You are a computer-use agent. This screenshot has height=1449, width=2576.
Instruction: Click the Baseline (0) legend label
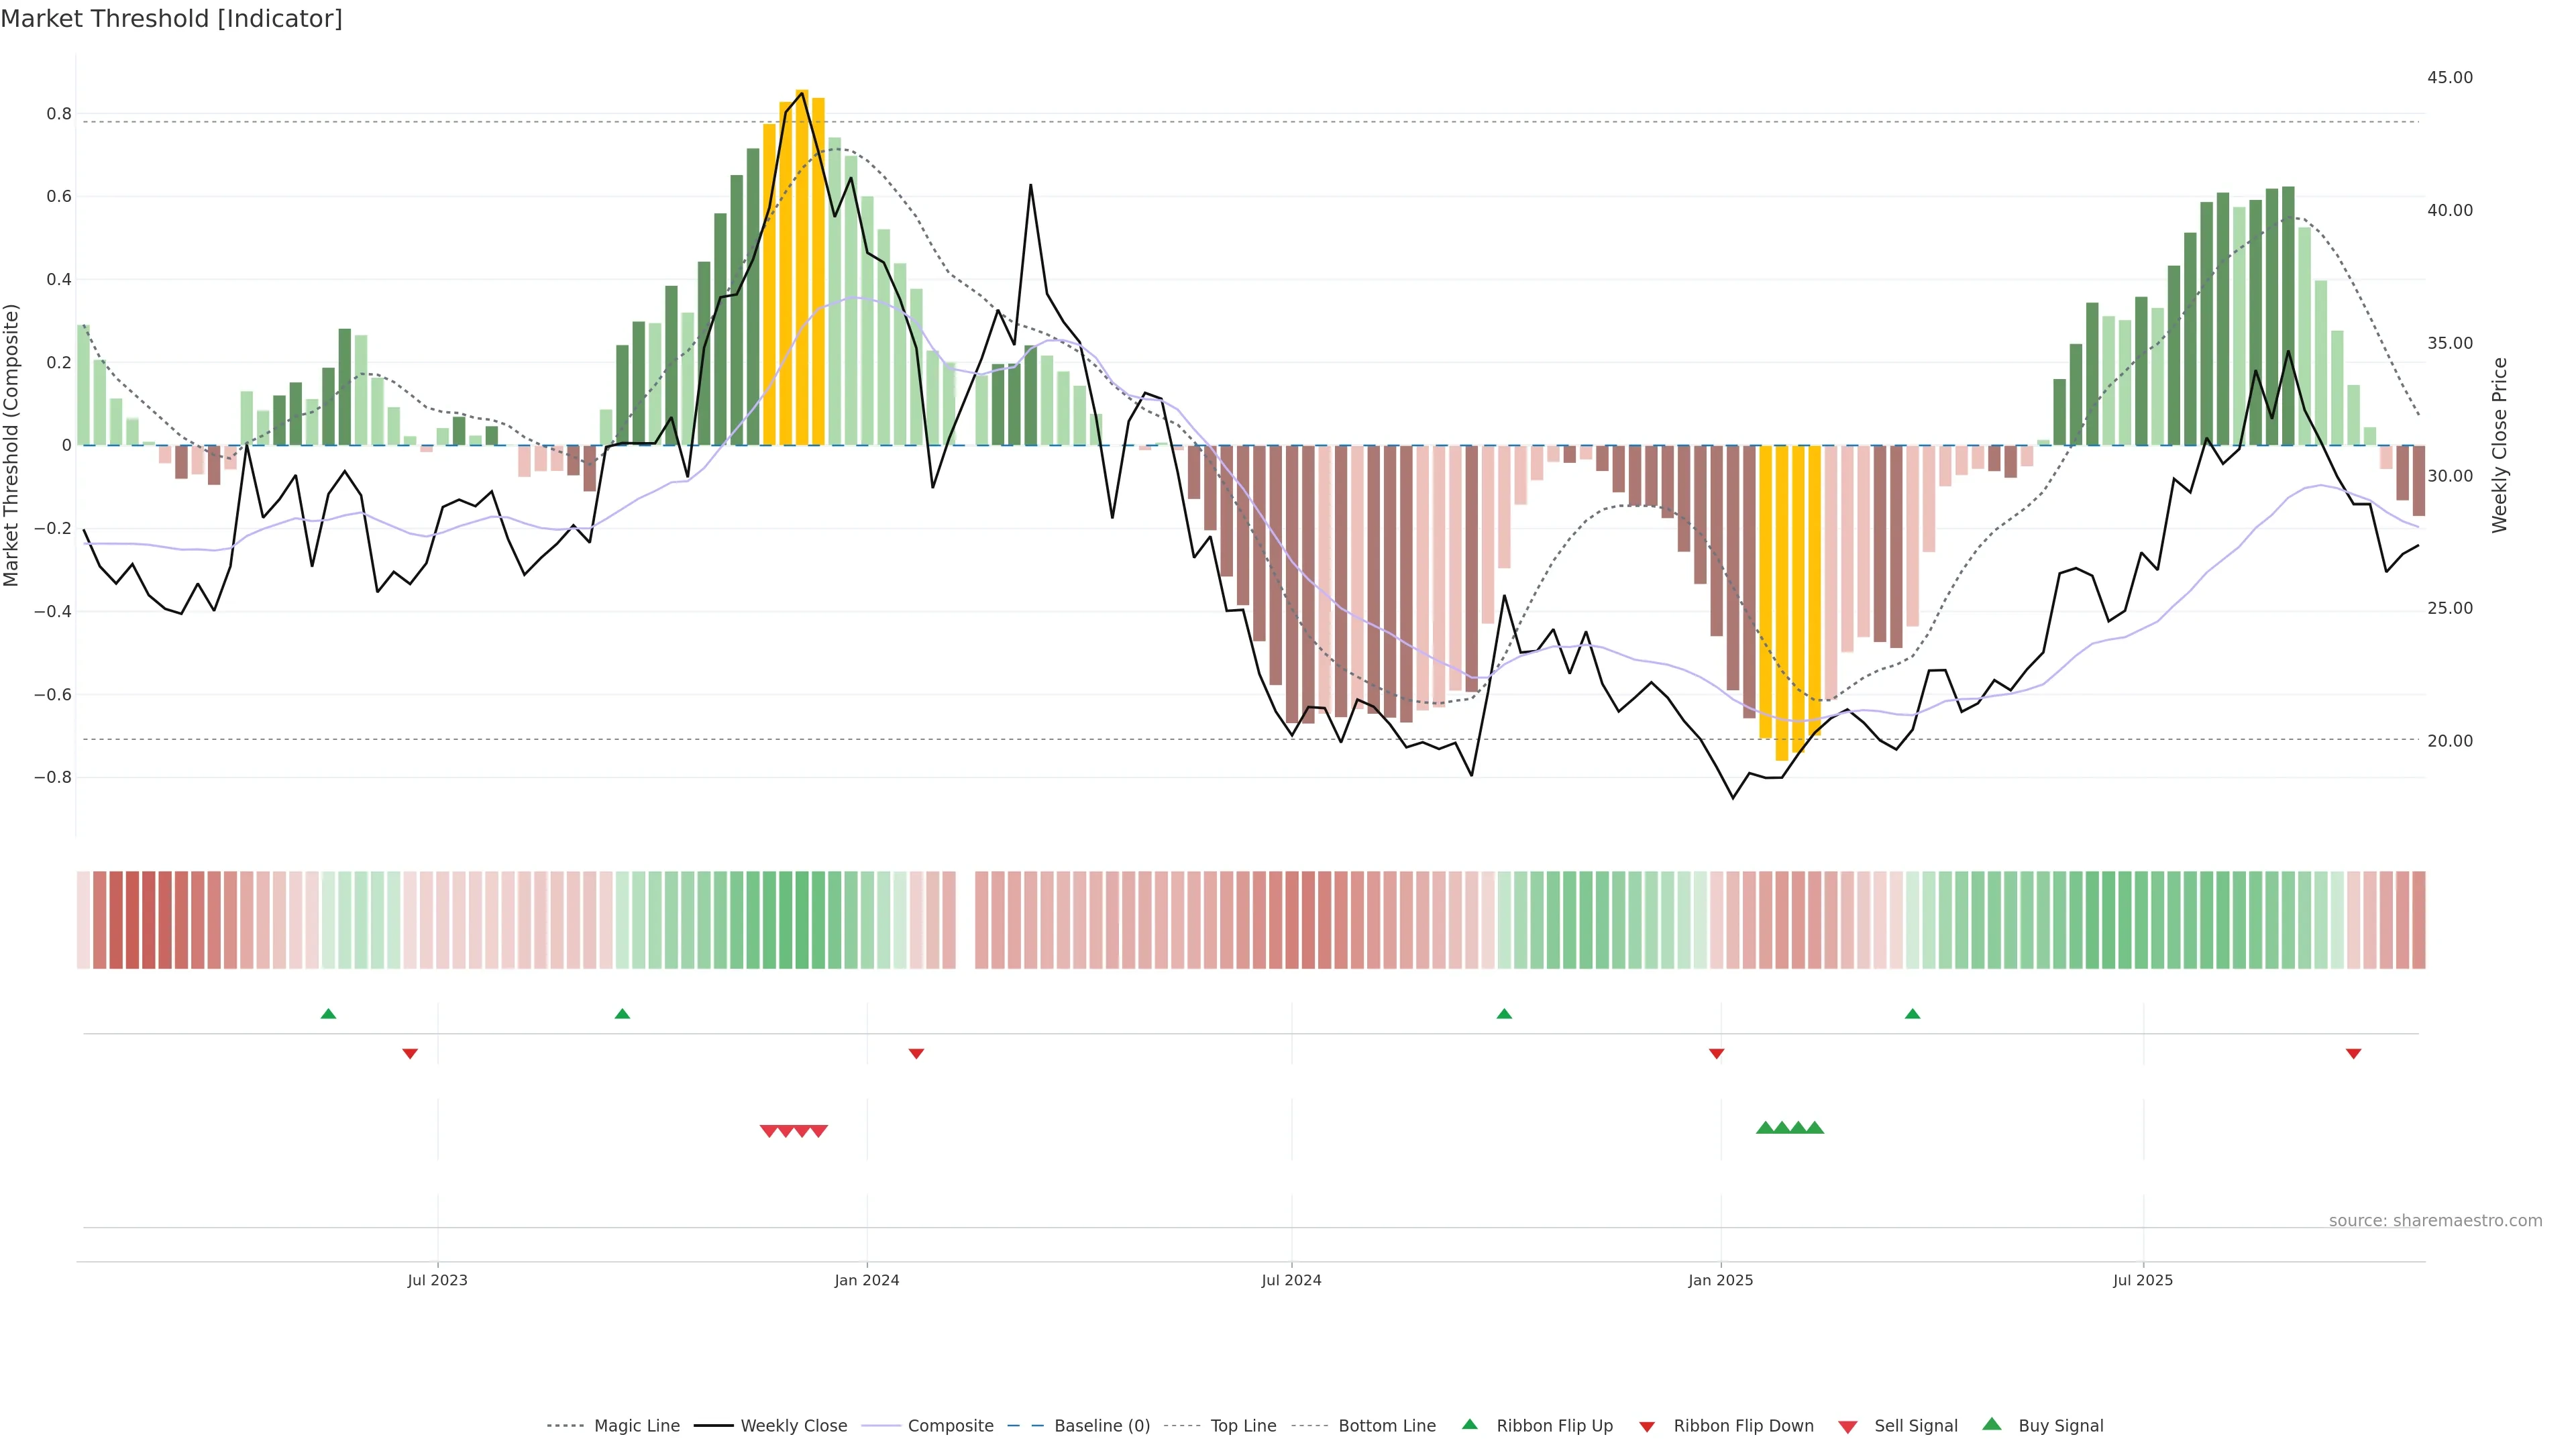[1102, 1426]
